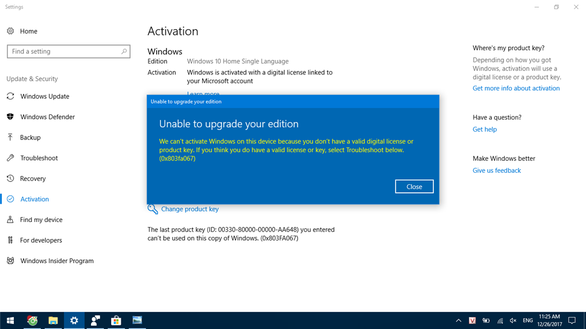586x329 pixels.
Task: Click the Windows Update sync icon
Action: pyautogui.click(x=10, y=96)
